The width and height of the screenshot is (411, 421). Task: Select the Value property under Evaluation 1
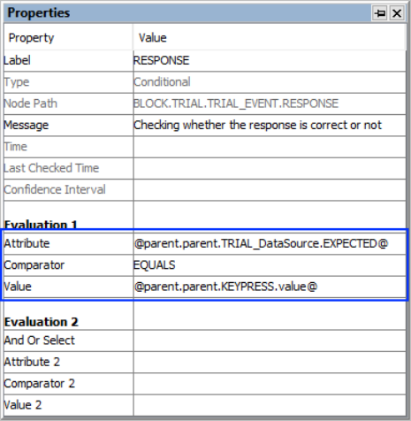(18, 287)
